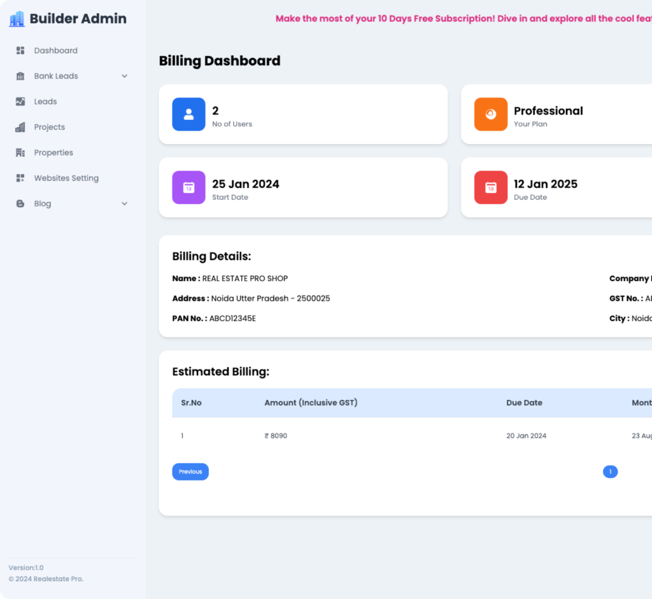Click the Builder Admin logo icon

pyautogui.click(x=17, y=19)
